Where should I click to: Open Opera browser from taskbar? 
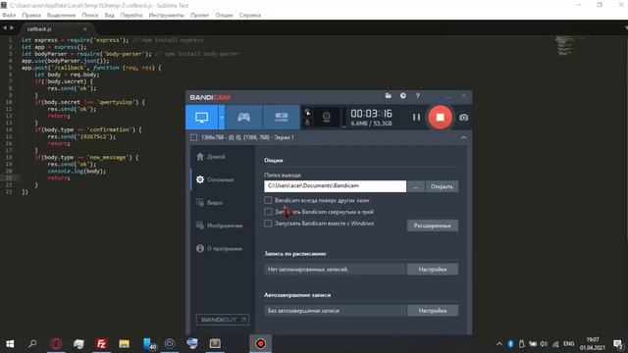[56, 344]
